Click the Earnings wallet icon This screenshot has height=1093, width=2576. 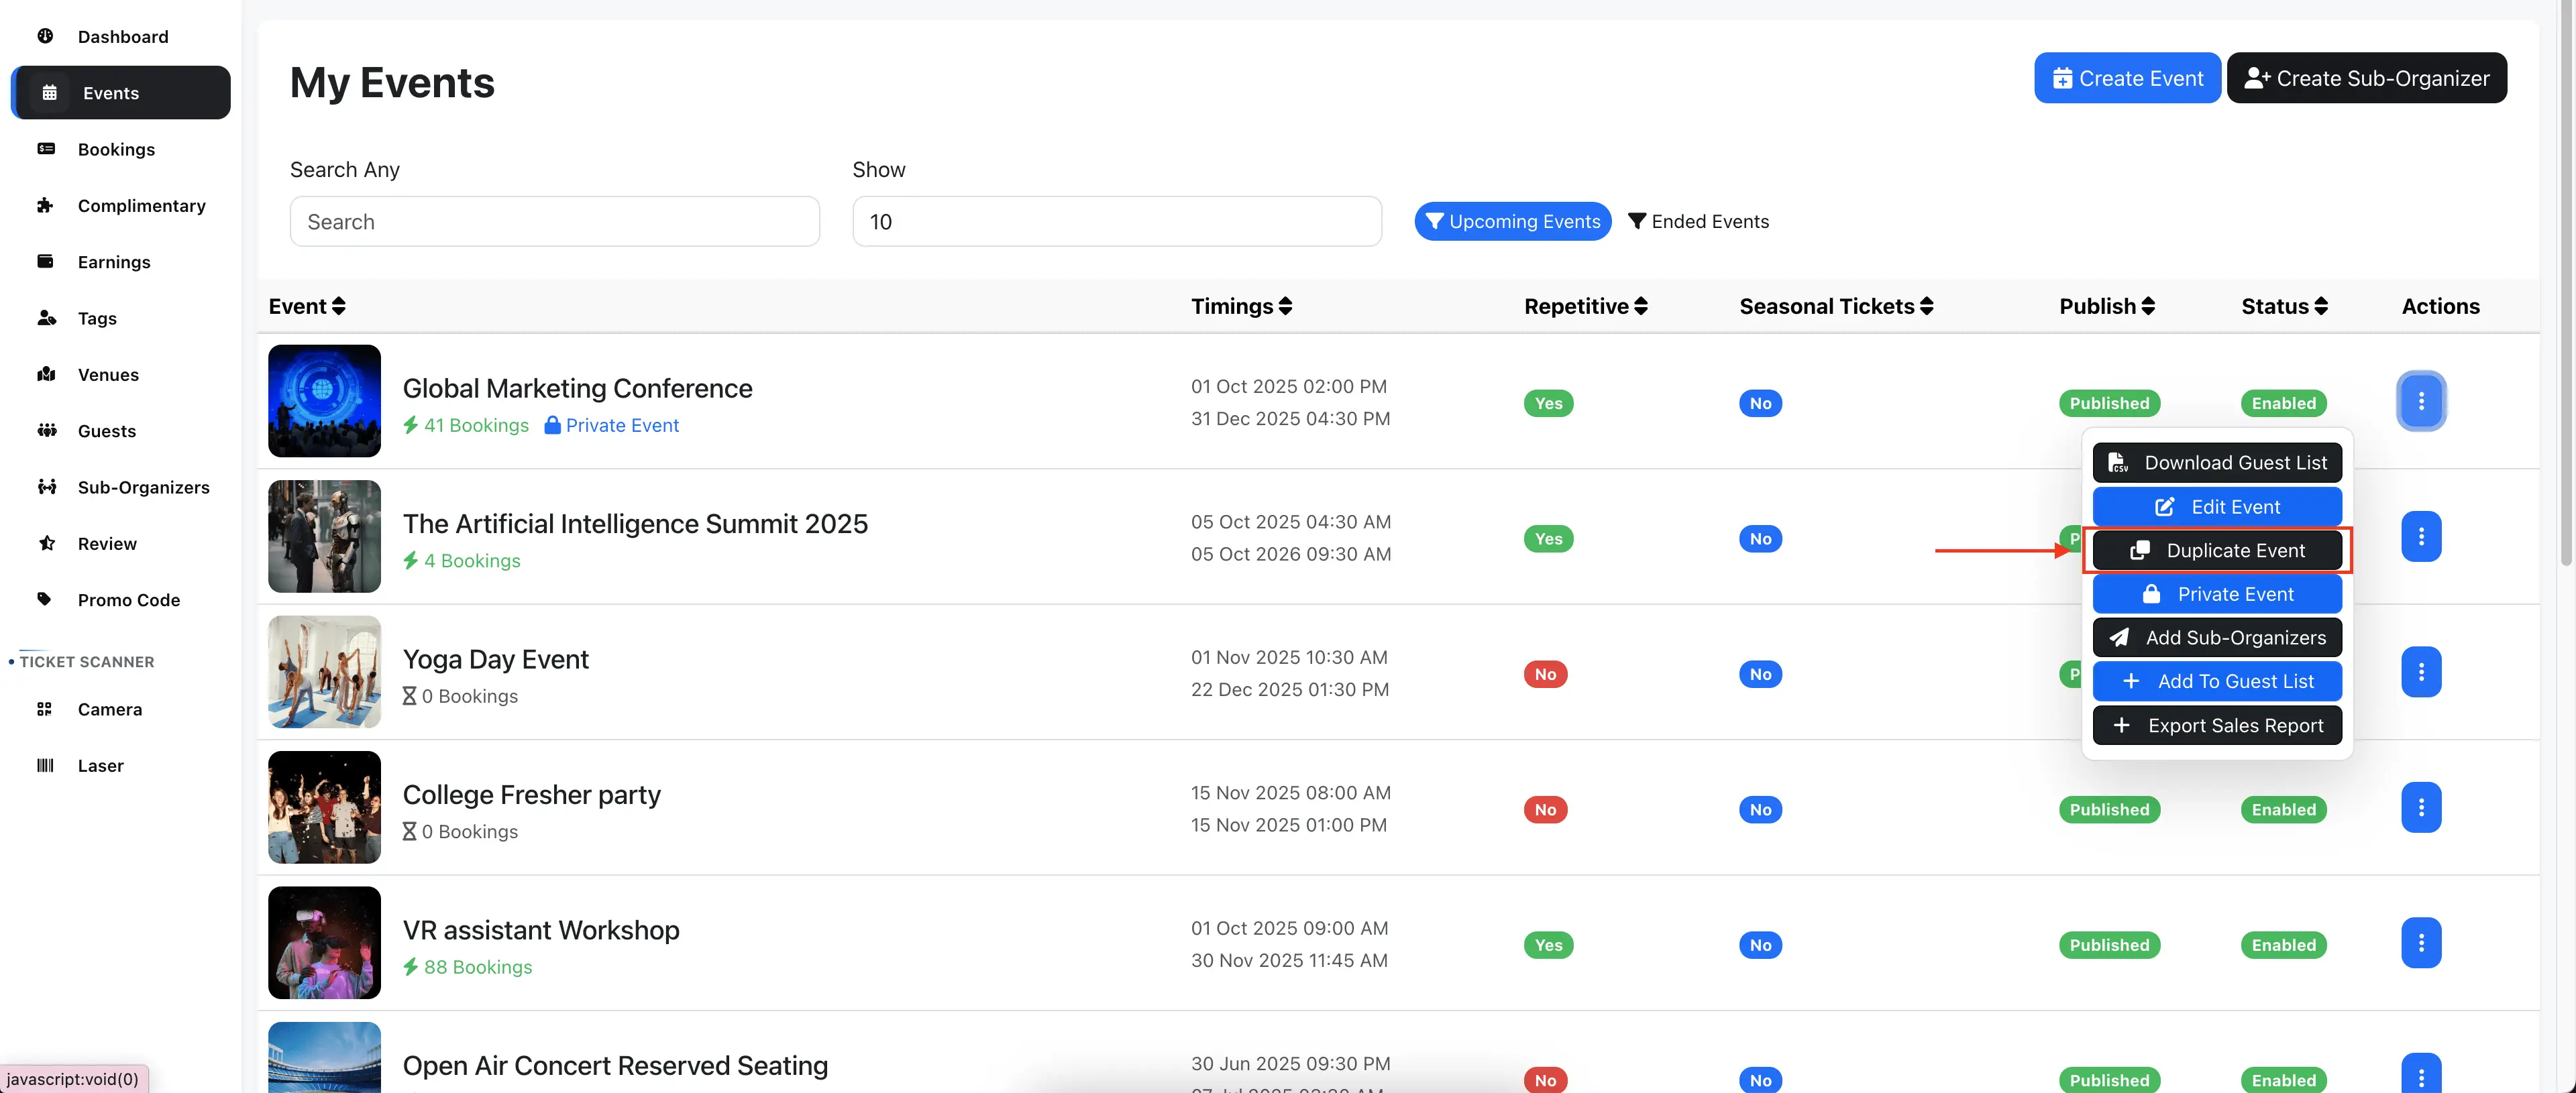(x=45, y=261)
